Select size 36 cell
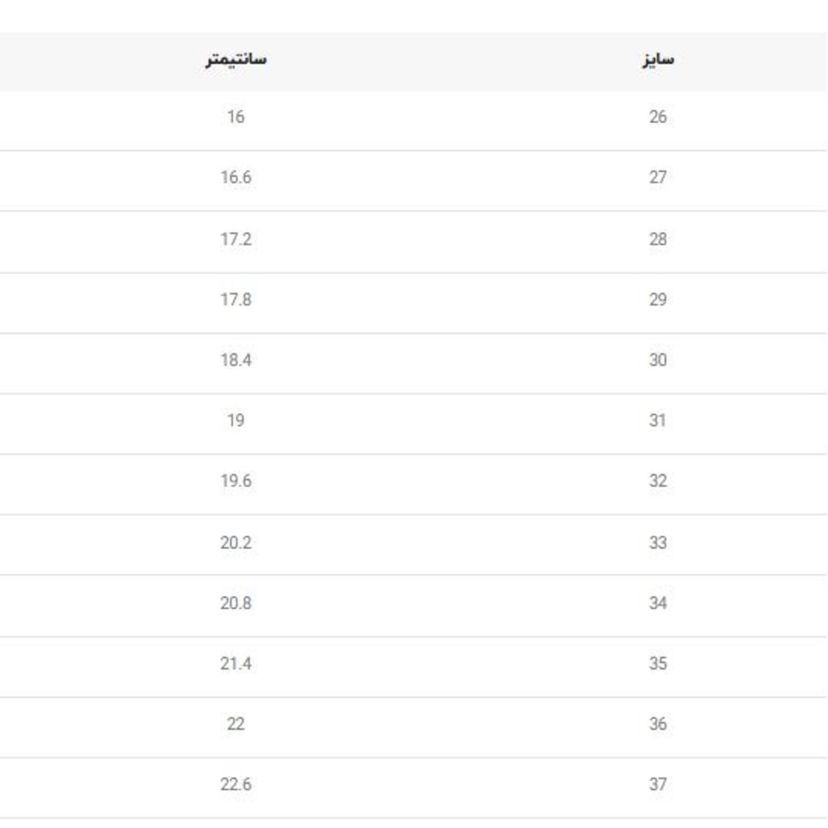Image resolution: width=828 pixels, height=828 pixels. (x=657, y=724)
